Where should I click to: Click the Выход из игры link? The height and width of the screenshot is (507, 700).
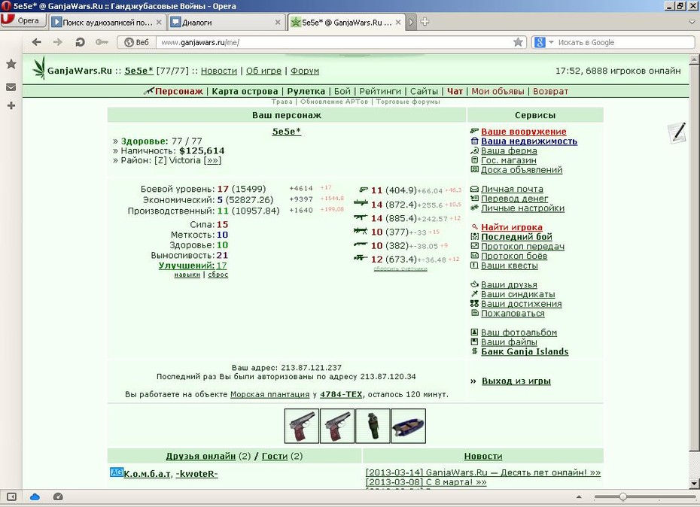[516, 381]
